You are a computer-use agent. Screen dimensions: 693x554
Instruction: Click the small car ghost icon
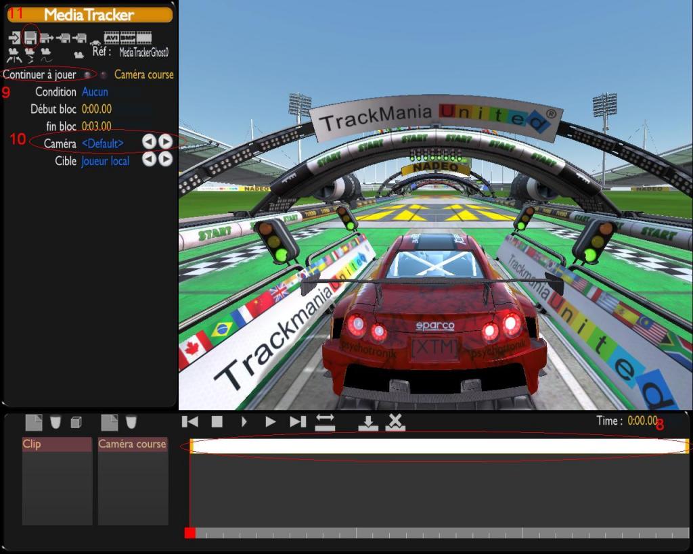(95, 43)
